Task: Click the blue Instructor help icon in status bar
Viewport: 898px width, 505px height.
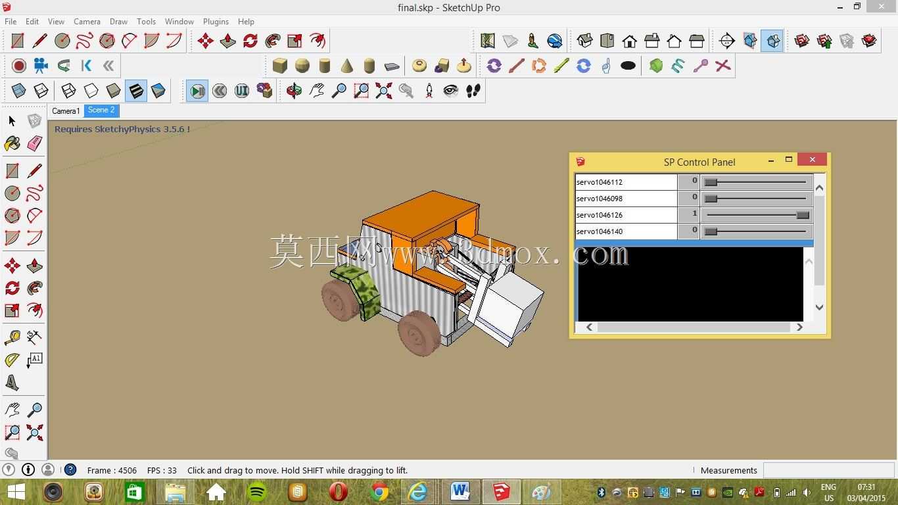Action: (70, 469)
